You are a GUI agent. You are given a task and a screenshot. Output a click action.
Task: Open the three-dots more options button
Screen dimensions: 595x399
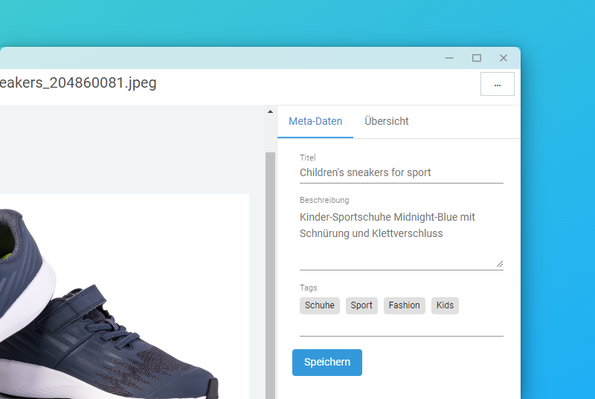pos(497,84)
